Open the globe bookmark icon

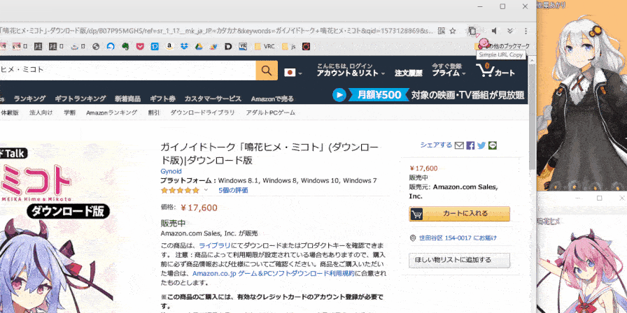[96, 47]
